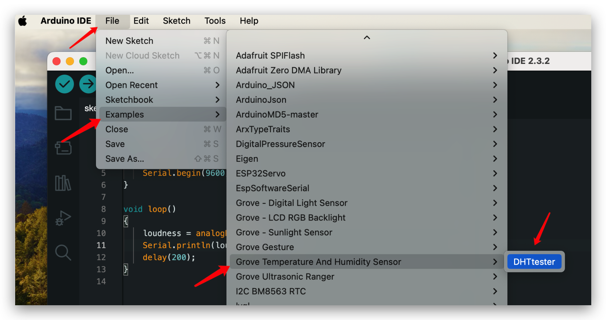
Task: Click the green zoom window button
Action: pos(83,61)
